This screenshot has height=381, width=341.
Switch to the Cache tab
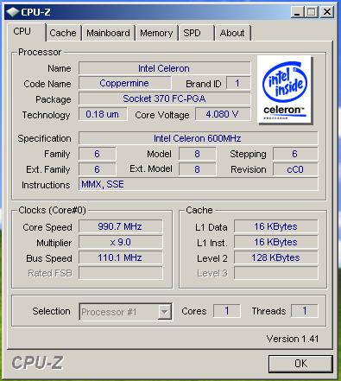click(63, 33)
